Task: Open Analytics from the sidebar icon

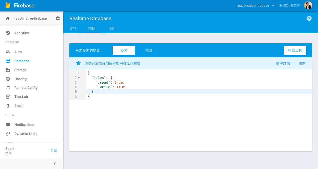Action: click(8, 33)
